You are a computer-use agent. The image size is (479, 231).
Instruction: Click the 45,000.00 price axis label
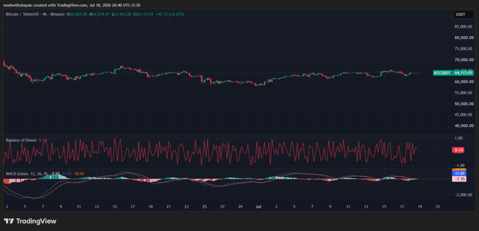(x=464, y=115)
